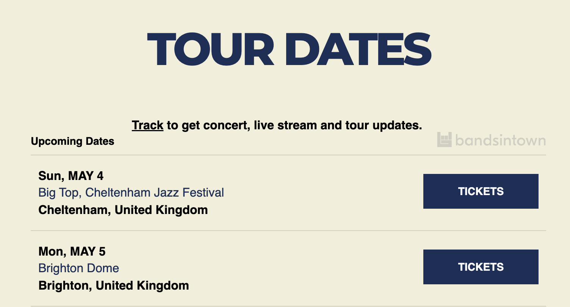Click the Track link
The height and width of the screenshot is (307, 570).
[x=147, y=125]
